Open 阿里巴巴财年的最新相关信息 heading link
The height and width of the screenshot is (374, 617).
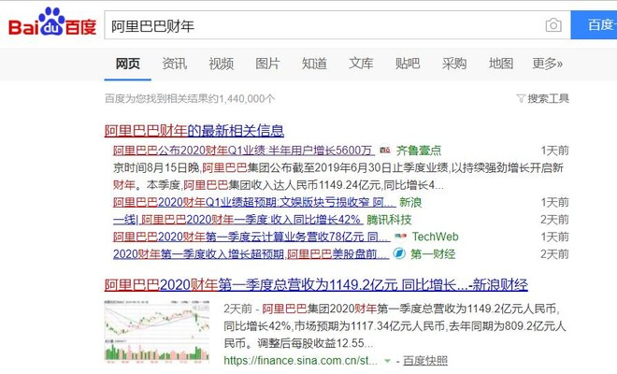(x=194, y=131)
